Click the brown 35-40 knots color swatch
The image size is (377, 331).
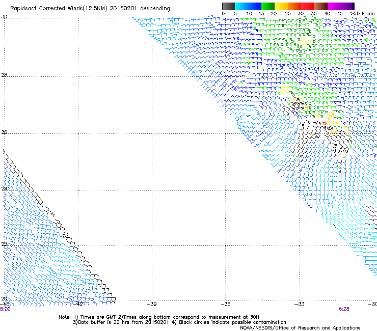coord(321,6)
